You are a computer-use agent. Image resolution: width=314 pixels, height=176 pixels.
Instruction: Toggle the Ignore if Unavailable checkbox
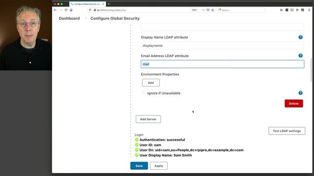pyautogui.click(x=143, y=93)
